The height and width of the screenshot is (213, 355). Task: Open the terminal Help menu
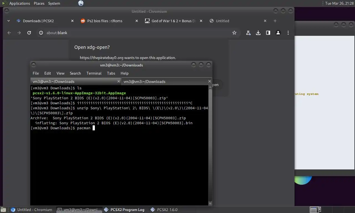coord(125,73)
